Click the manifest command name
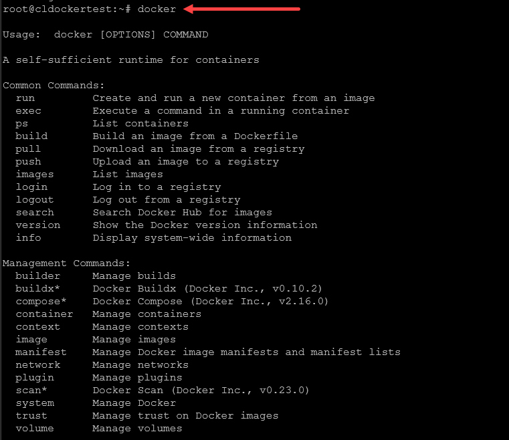509x440 pixels. 41,352
